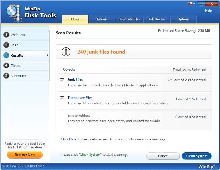Click the Cancel button

click(x=163, y=156)
